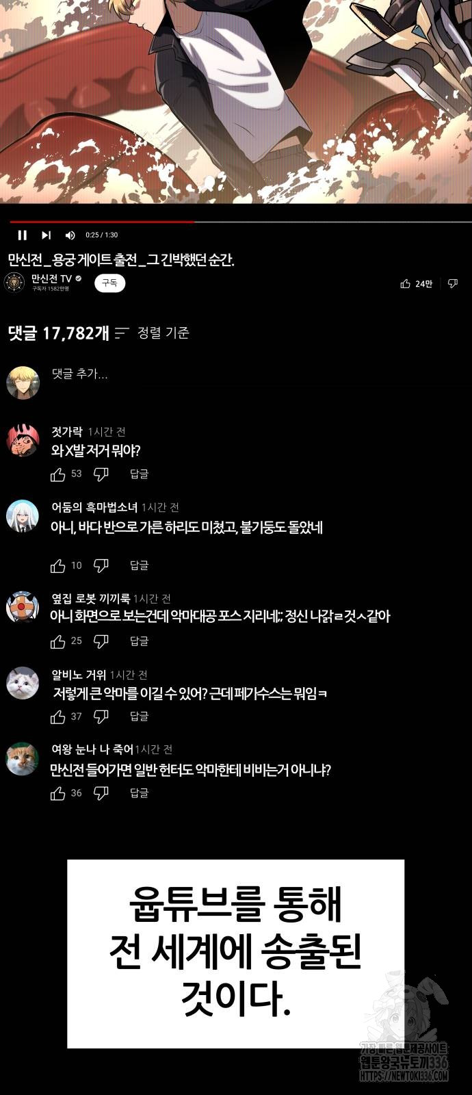Seek along the red video progress bar
Image resolution: width=472 pixels, height=1095 pixels.
tap(102, 222)
